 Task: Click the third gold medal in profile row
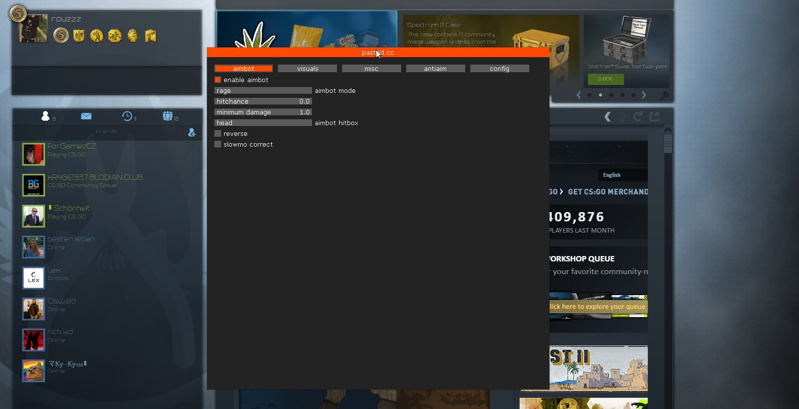point(97,35)
